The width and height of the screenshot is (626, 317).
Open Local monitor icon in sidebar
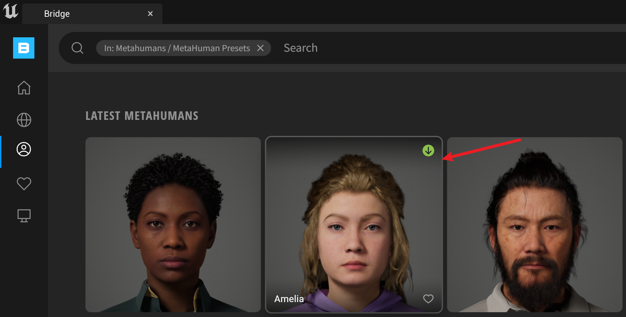(24, 216)
